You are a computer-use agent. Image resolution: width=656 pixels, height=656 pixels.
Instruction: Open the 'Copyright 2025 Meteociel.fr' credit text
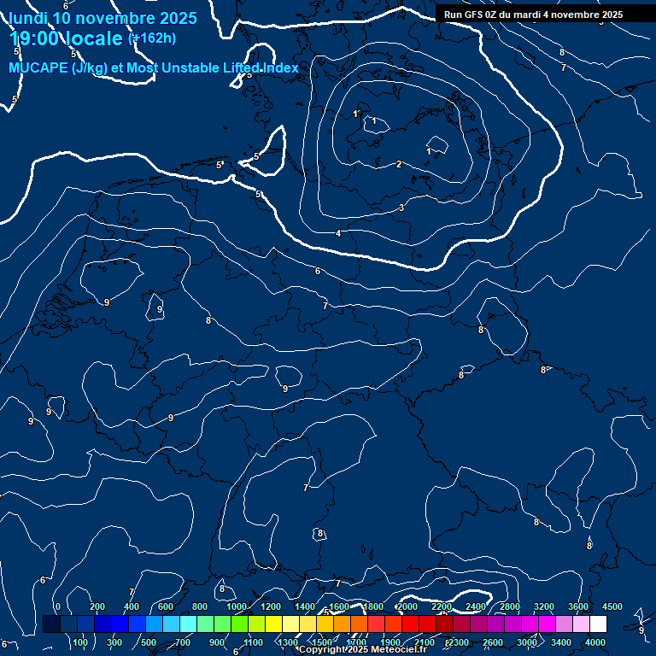coord(363,649)
